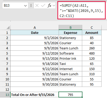Click amount cell showing 310

92,74
